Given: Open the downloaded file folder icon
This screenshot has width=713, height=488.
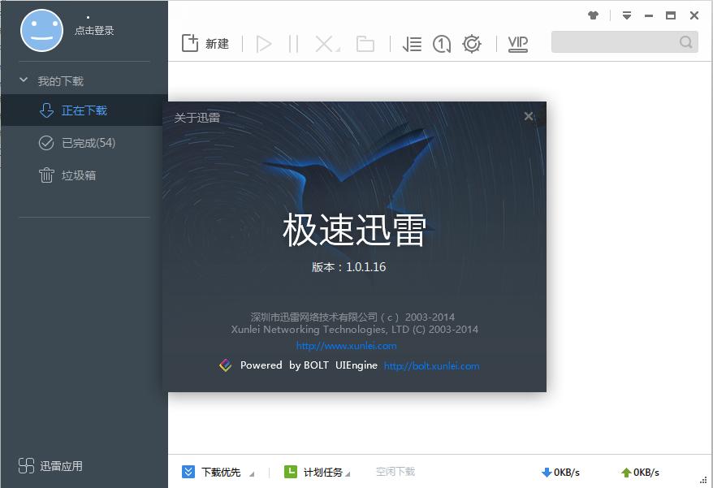Looking at the screenshot, I should click(x=365, y=44).
